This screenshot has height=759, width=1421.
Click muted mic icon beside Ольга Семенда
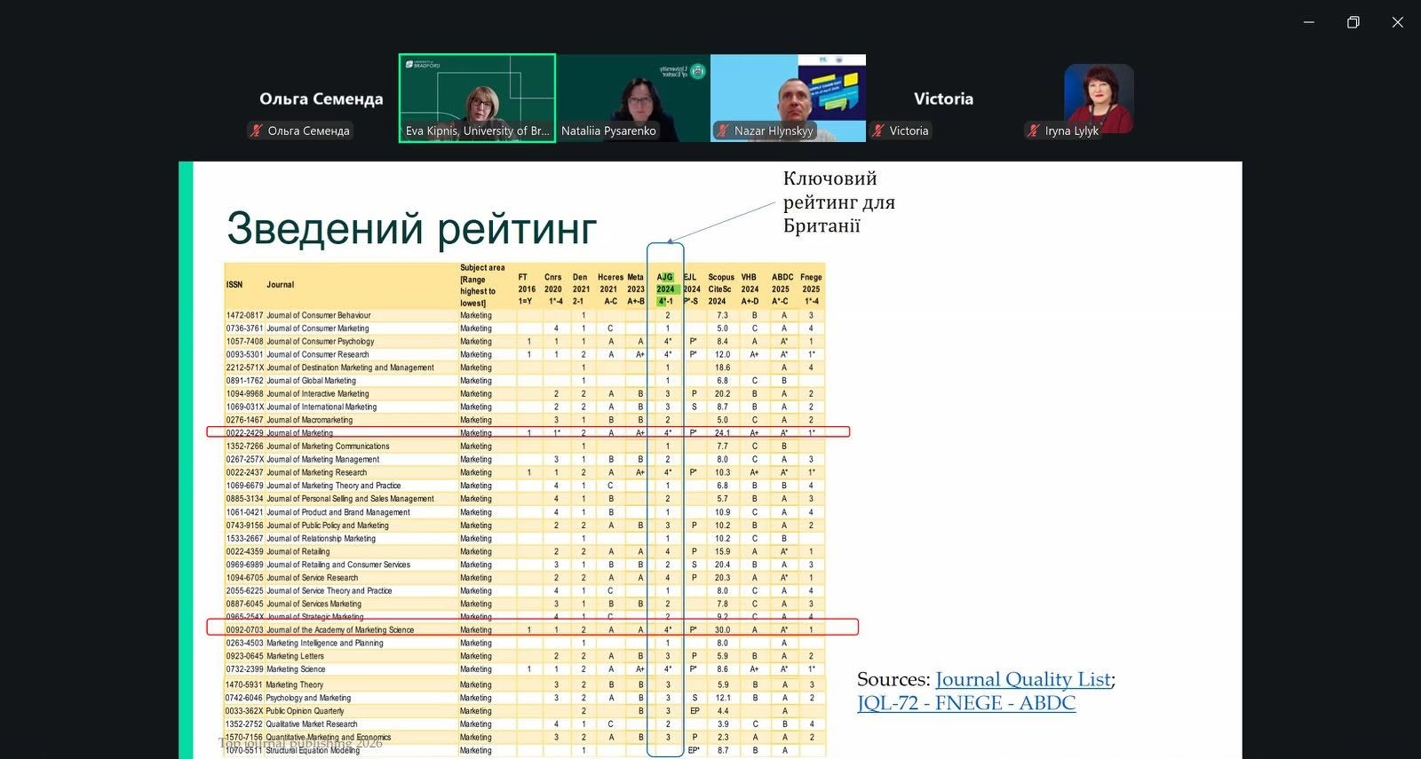pos(257,130)
